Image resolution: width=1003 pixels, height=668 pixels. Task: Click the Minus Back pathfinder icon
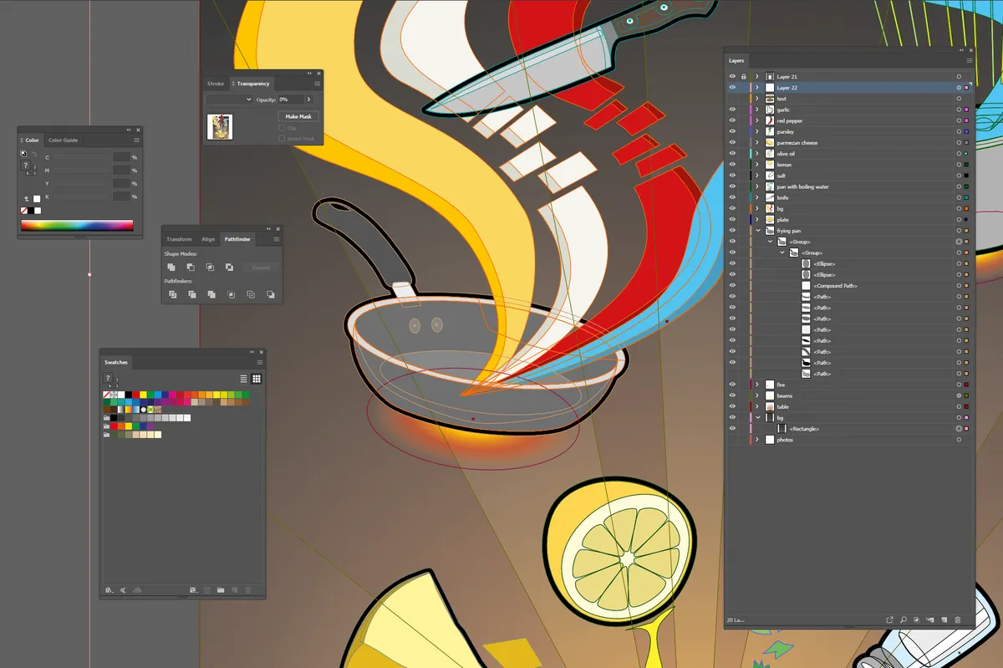pyautogui.click(x=271, y=294)
